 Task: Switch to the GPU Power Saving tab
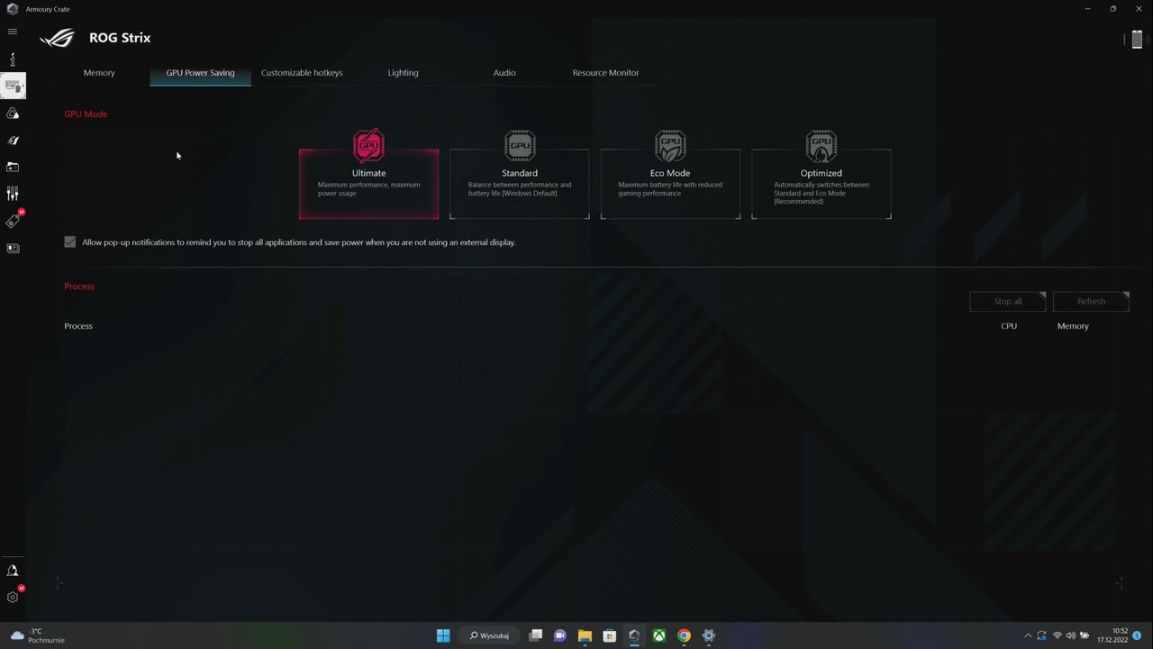200,73
